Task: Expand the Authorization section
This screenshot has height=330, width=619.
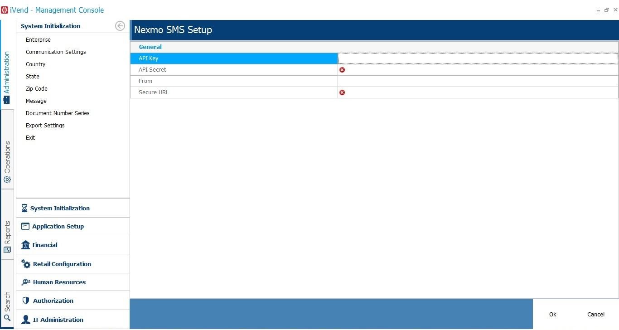Action: (73, 301)
